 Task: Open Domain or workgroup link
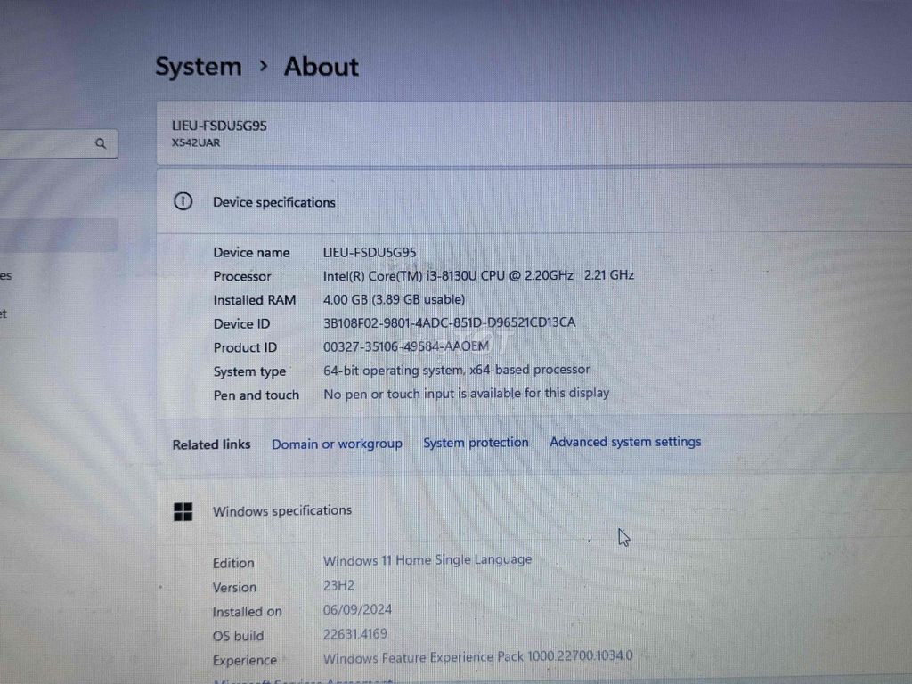337,444
